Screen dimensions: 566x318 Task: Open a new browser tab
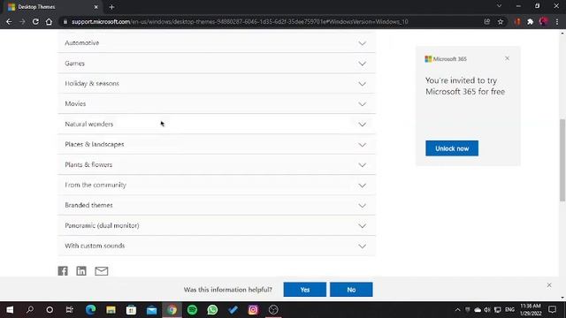[111, 7]
